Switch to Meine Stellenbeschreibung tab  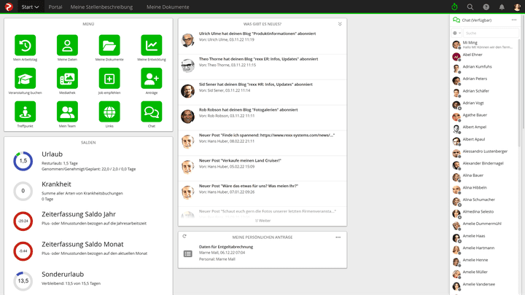click(x=101, y=7)
